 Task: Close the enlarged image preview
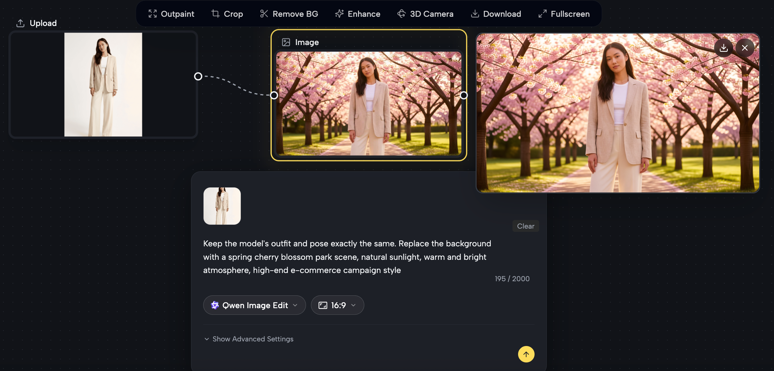(x=745, y=48)
